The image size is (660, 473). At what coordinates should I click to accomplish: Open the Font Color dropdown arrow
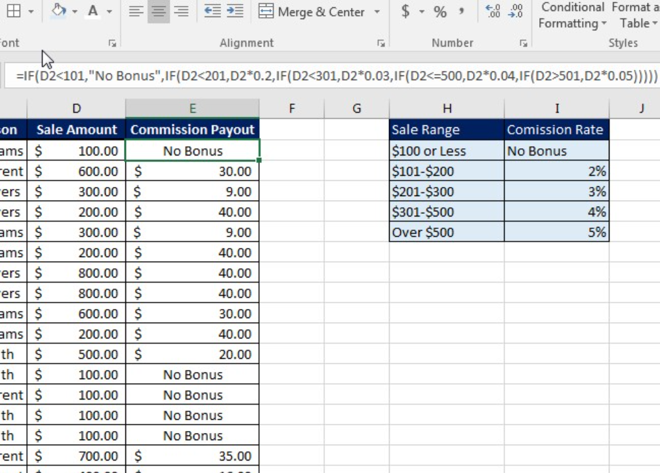109,11
